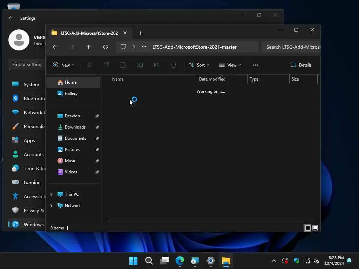The height and width of the screenshot is (269, 359).
Task: Open Windows Update in Settings sidebar
Action: coord(27,225)
